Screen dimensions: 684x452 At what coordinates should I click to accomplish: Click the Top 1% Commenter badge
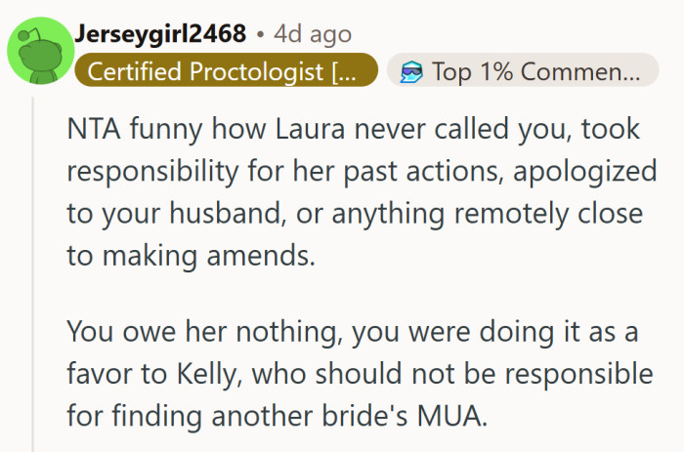click(523, 71)
